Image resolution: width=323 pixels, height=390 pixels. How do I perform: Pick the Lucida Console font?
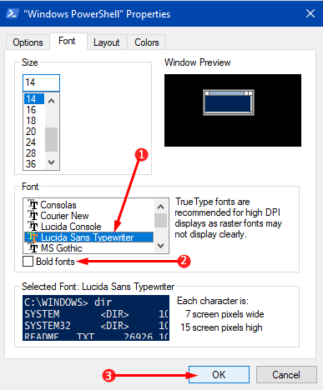pos(88,227)
